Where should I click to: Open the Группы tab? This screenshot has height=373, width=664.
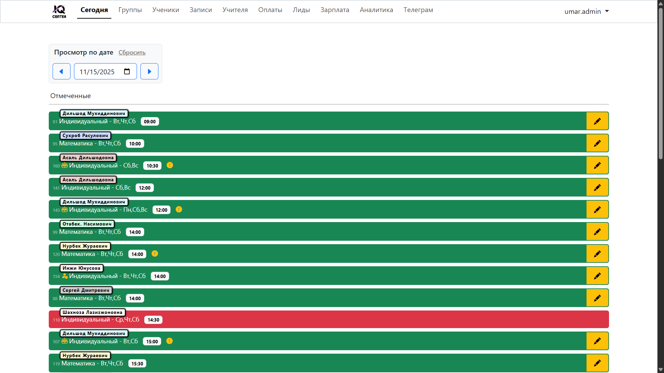coord(130,10)
